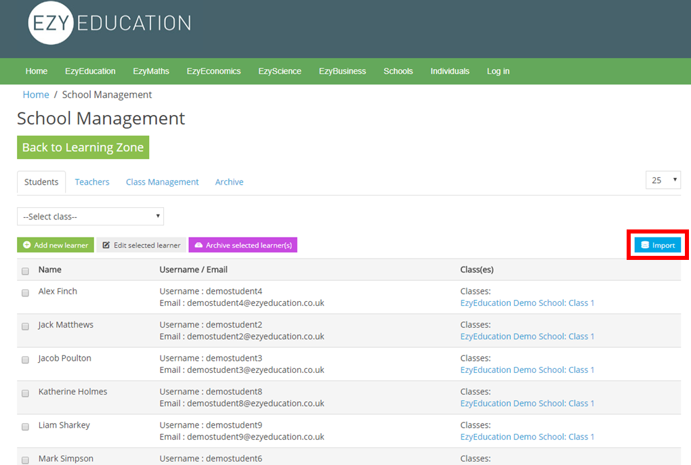The width and height of the screenshot is (691, 465).
Task: Go to EzyEducation in the nav bar
Action: pyautogui.click(x=90, y=71)
